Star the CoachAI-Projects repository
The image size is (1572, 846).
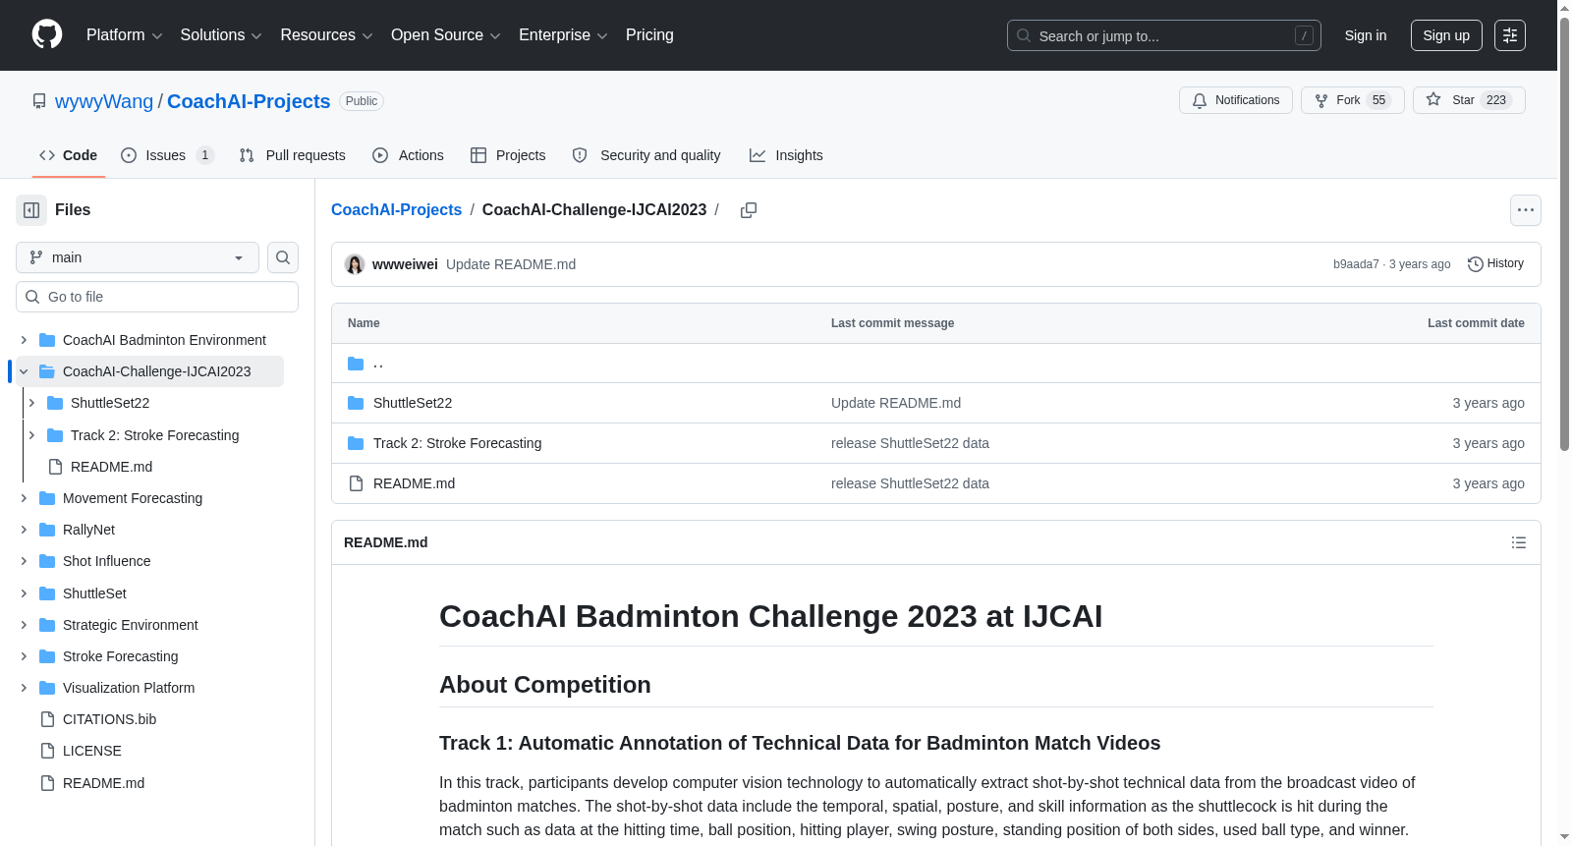click(x=1469, y=100)
